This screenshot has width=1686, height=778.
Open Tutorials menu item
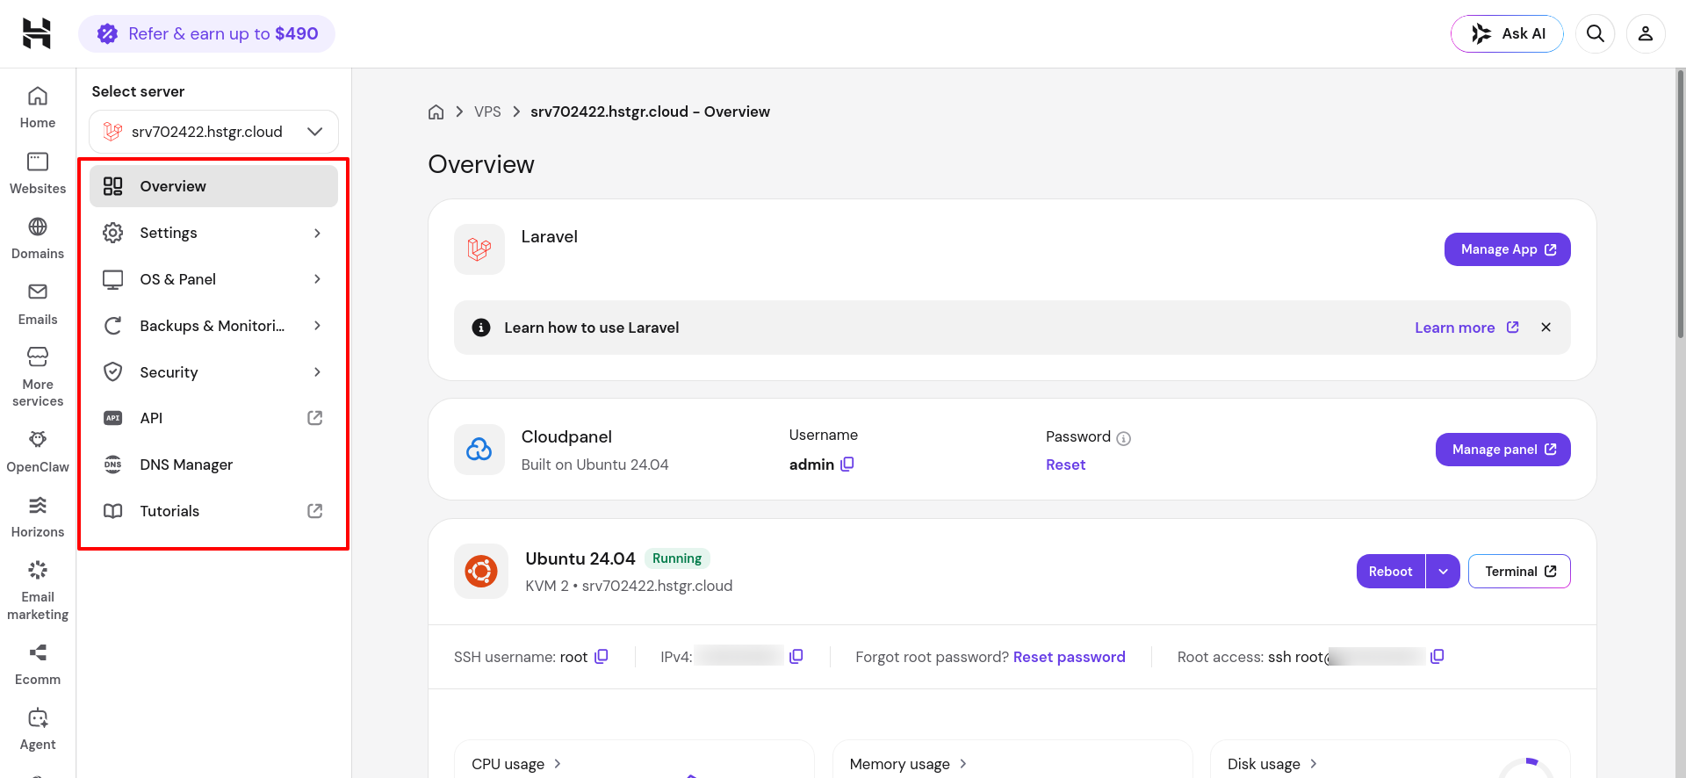(x=213, y=511)
